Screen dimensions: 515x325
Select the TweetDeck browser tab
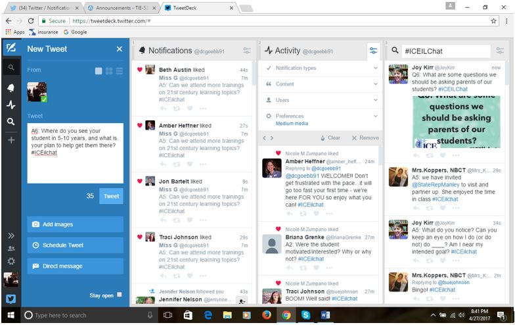point(198,8)
